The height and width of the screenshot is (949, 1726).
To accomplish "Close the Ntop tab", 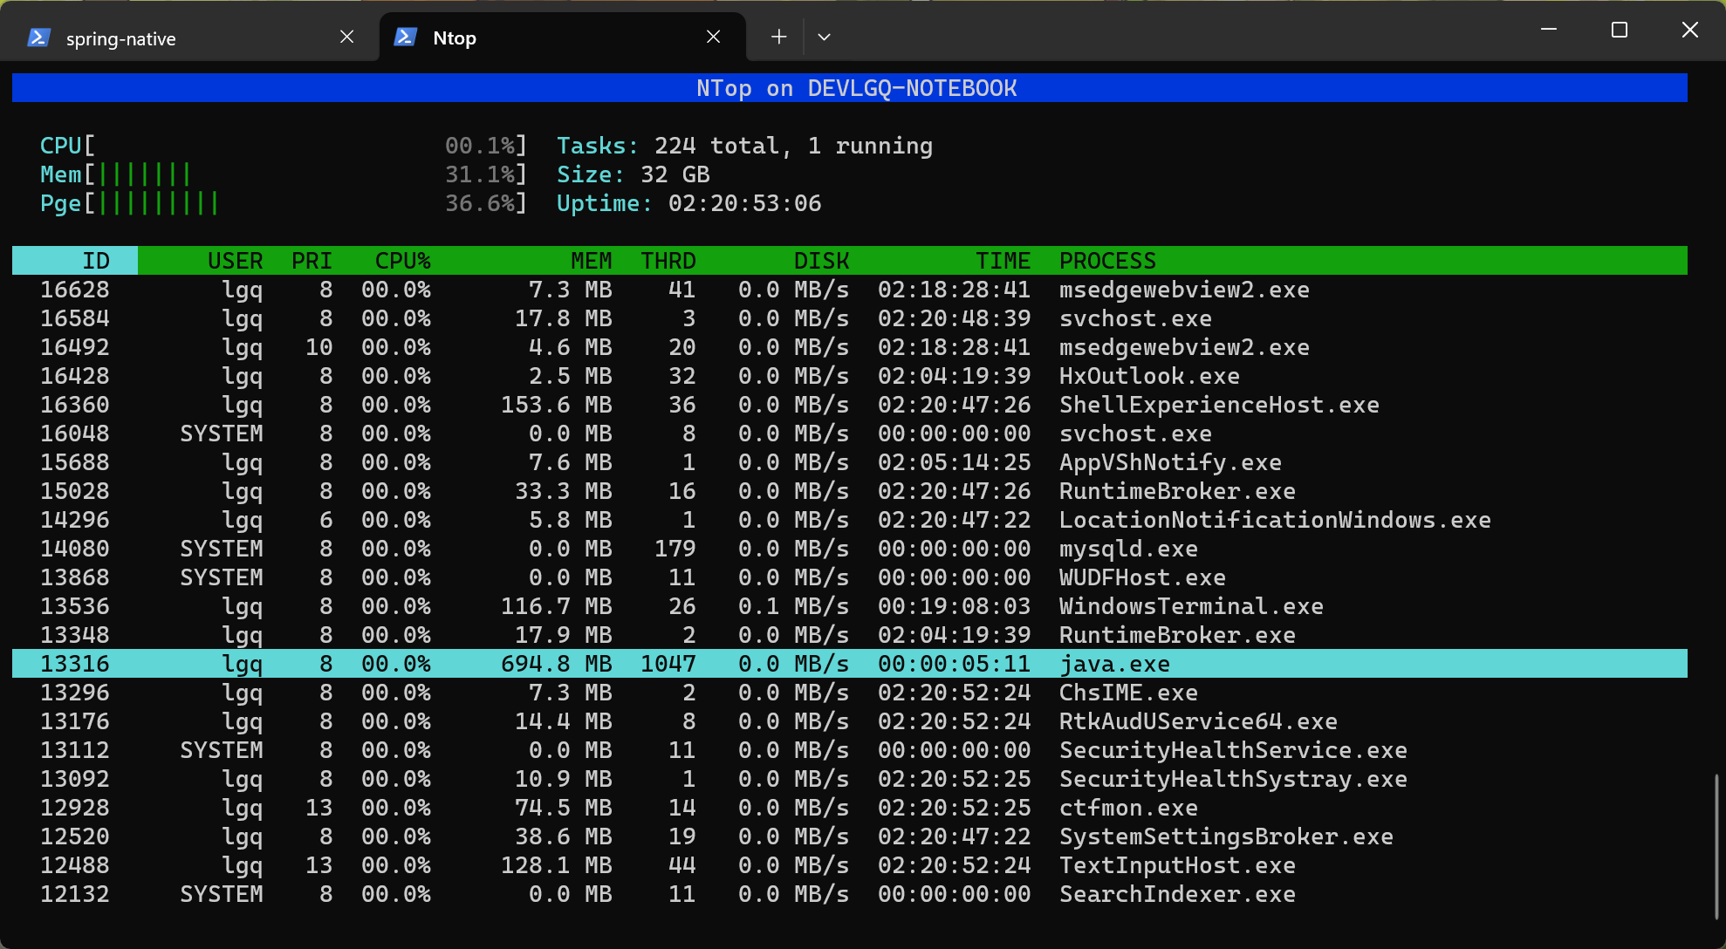I will click(713, 37).
